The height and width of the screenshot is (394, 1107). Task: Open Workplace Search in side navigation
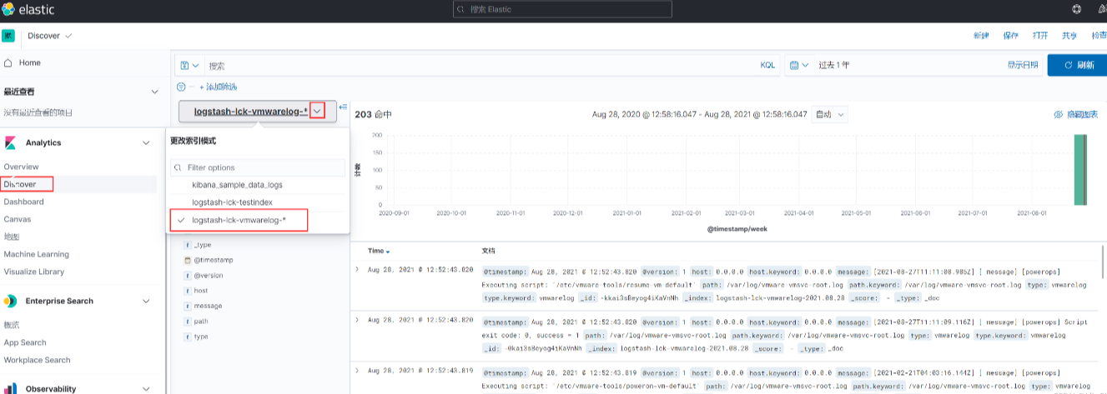pos(37,360)
